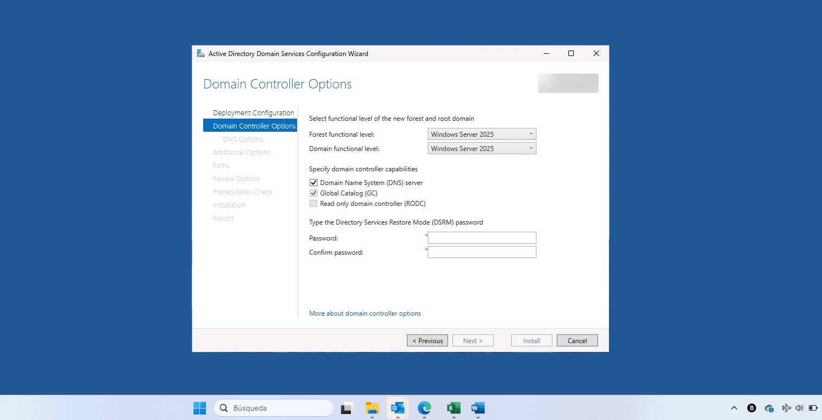Open Task View from the taskbar

[x=346, y=408]
